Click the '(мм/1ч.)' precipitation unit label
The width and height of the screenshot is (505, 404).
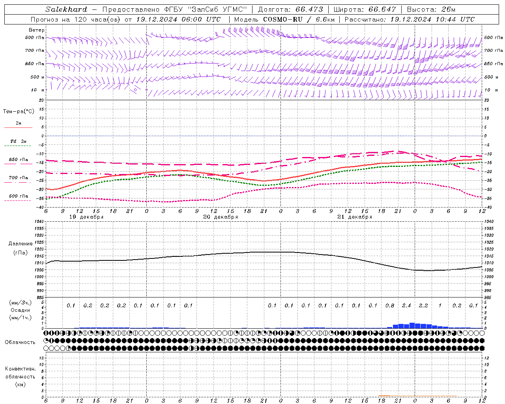click(x=21, y=318)
